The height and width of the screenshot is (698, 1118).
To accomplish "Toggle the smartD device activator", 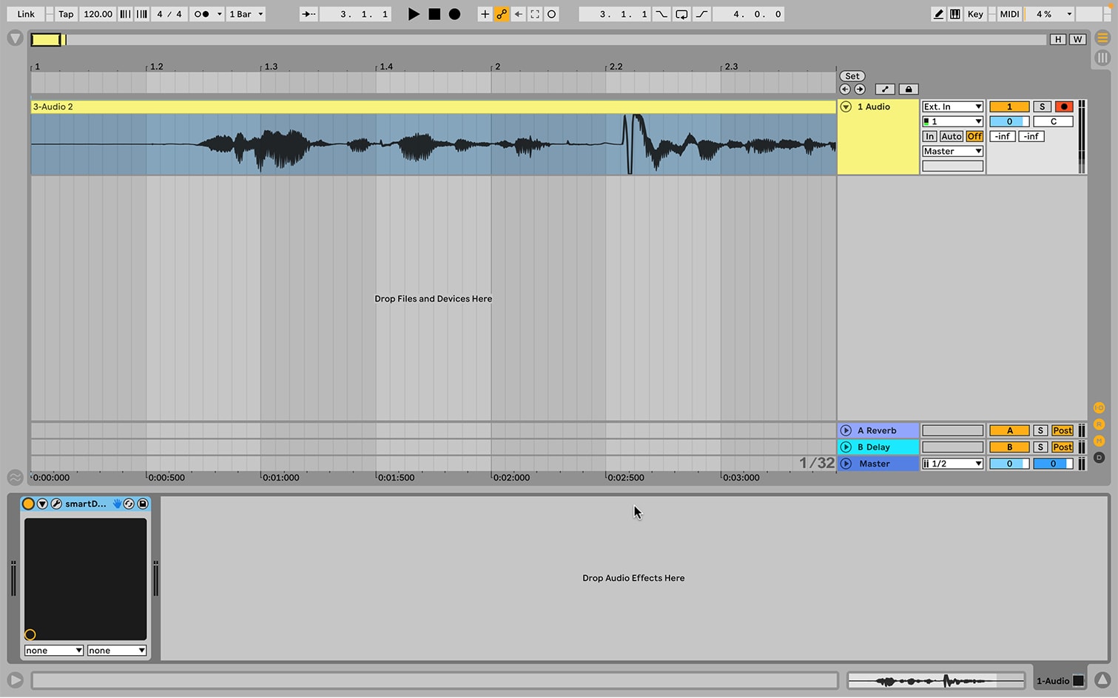I will pos(28,504).
